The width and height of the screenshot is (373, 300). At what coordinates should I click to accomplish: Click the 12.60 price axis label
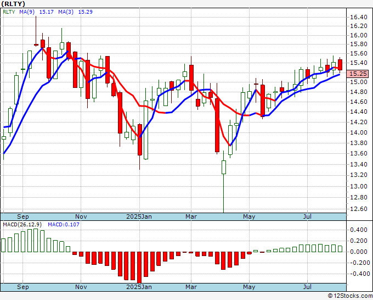(359, 209)
